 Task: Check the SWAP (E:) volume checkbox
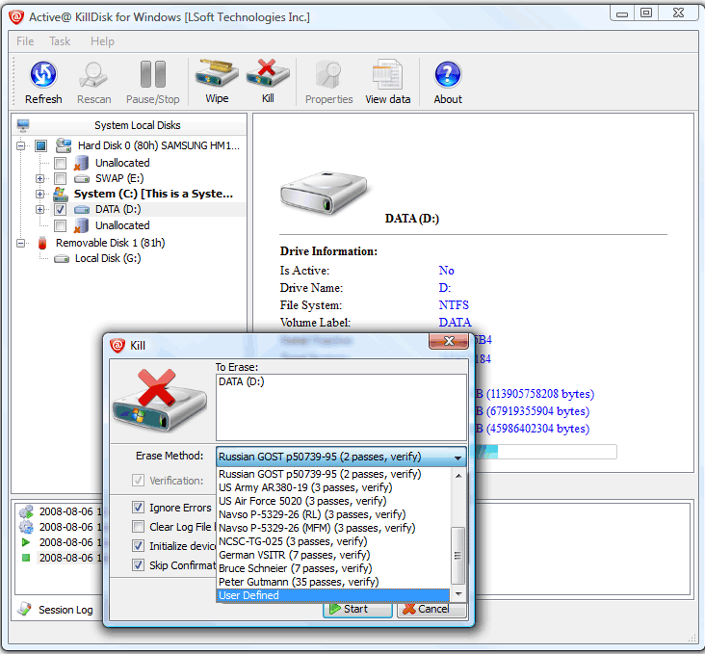tap(60, 178)
